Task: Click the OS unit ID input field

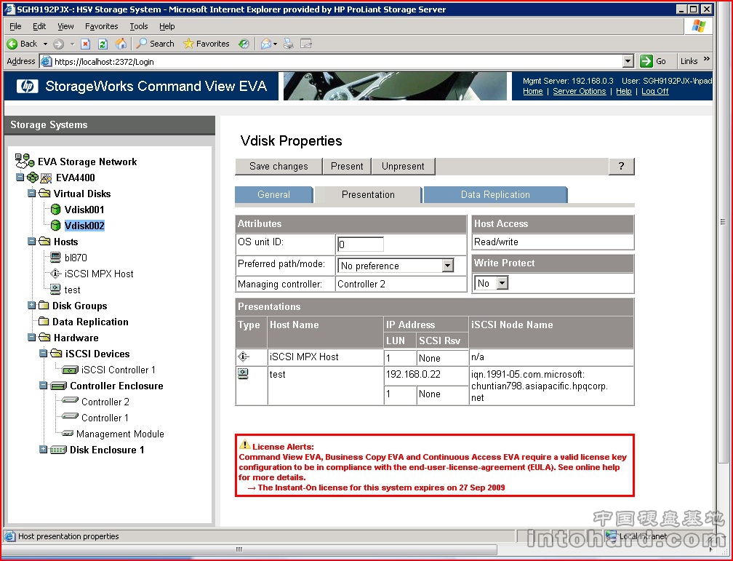Action: tap(361, 244)
